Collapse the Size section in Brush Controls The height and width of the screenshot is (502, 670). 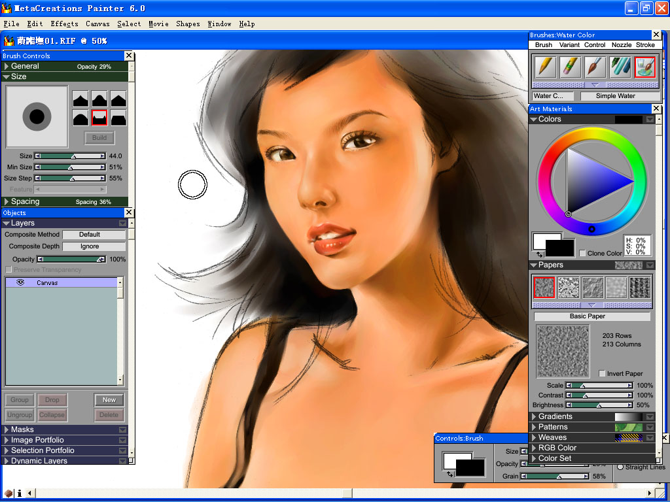click(x=7, y=77)
